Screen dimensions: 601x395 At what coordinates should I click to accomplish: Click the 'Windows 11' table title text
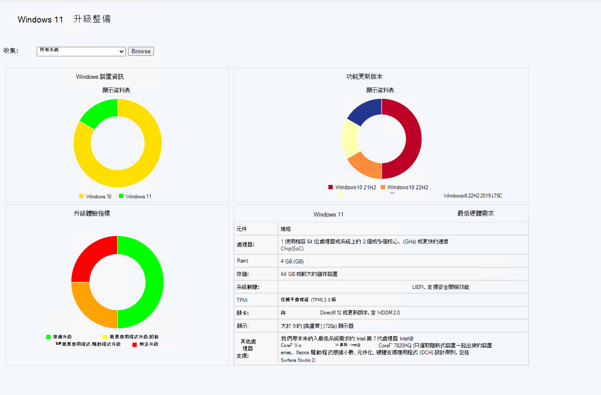click(328, 214)
